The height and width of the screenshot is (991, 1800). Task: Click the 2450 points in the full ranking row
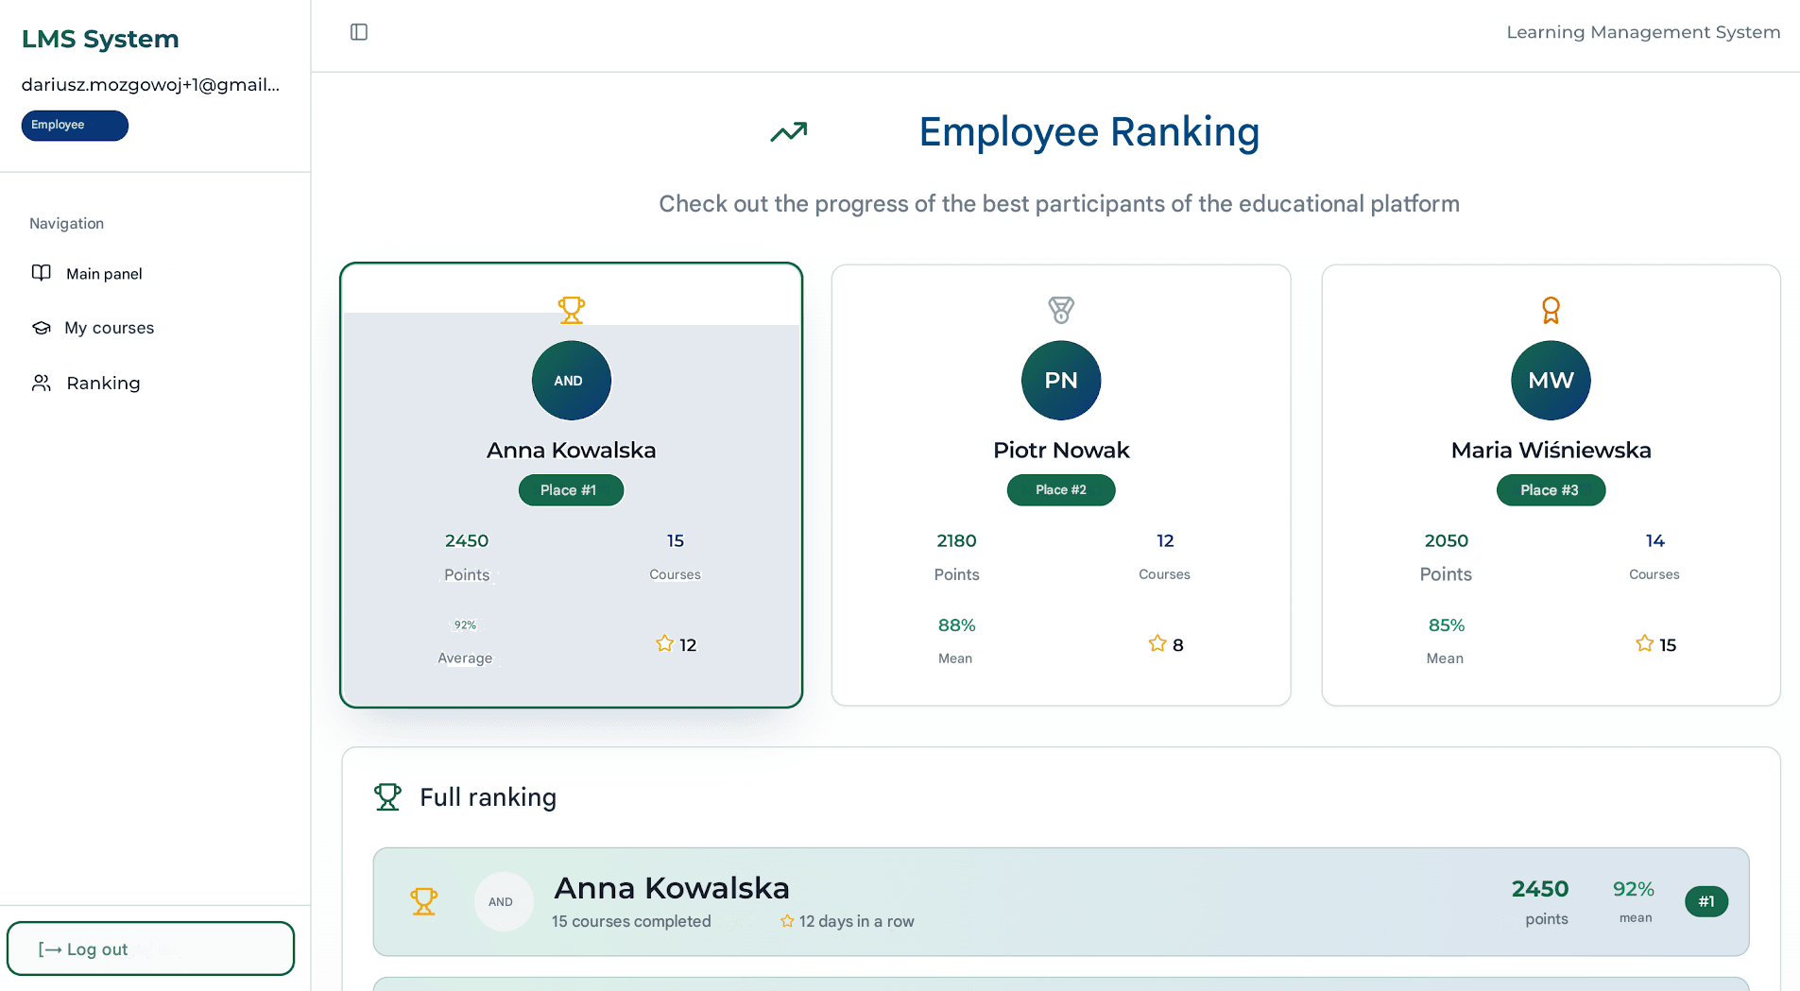(x=1540, y=889)
